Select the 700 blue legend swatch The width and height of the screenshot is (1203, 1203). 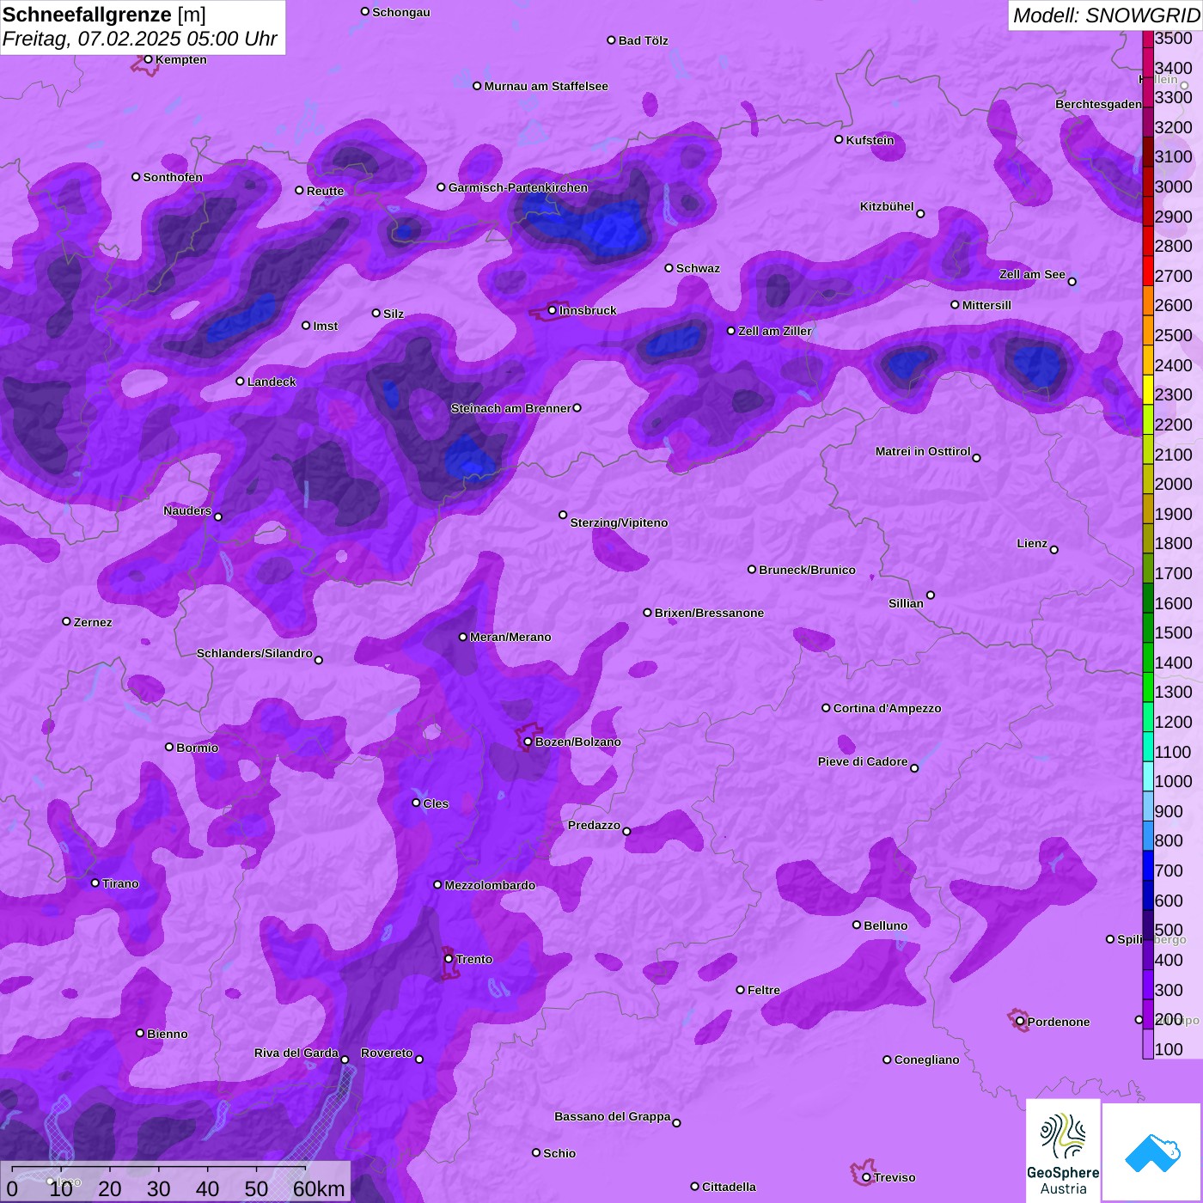(1148, 867)
